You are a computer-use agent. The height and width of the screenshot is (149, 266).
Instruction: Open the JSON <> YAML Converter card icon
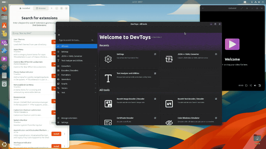[169, 59]
